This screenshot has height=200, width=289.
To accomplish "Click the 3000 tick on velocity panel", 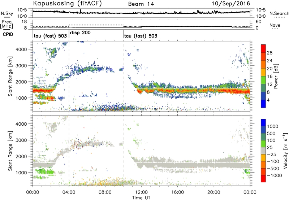I will [21, 140].
